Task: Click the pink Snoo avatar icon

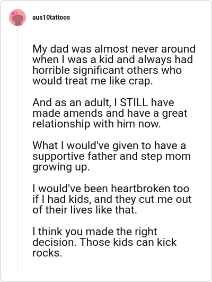Action: click(x=17, y=18)
